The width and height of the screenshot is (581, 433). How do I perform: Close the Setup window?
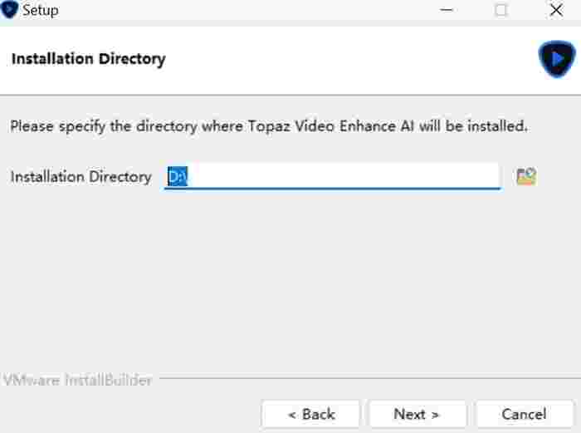(x=556, y=10)
